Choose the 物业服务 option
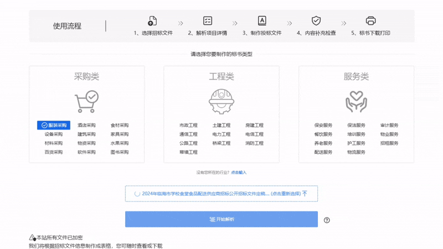Screen dimensions: 443x249 click(389, 134)
